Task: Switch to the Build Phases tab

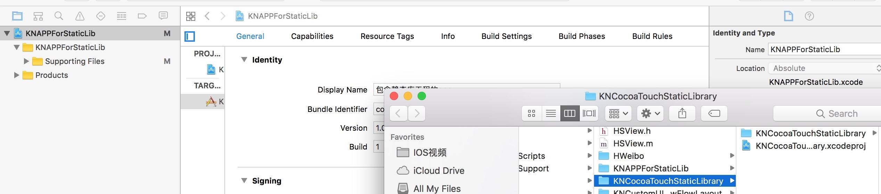Action: (582, 36)
